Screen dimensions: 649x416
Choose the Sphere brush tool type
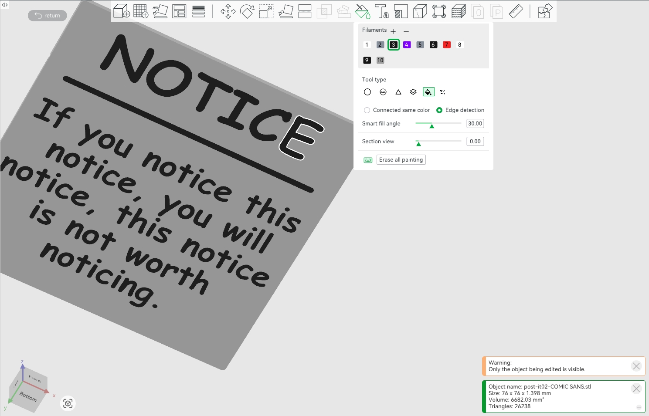[383, 92]
